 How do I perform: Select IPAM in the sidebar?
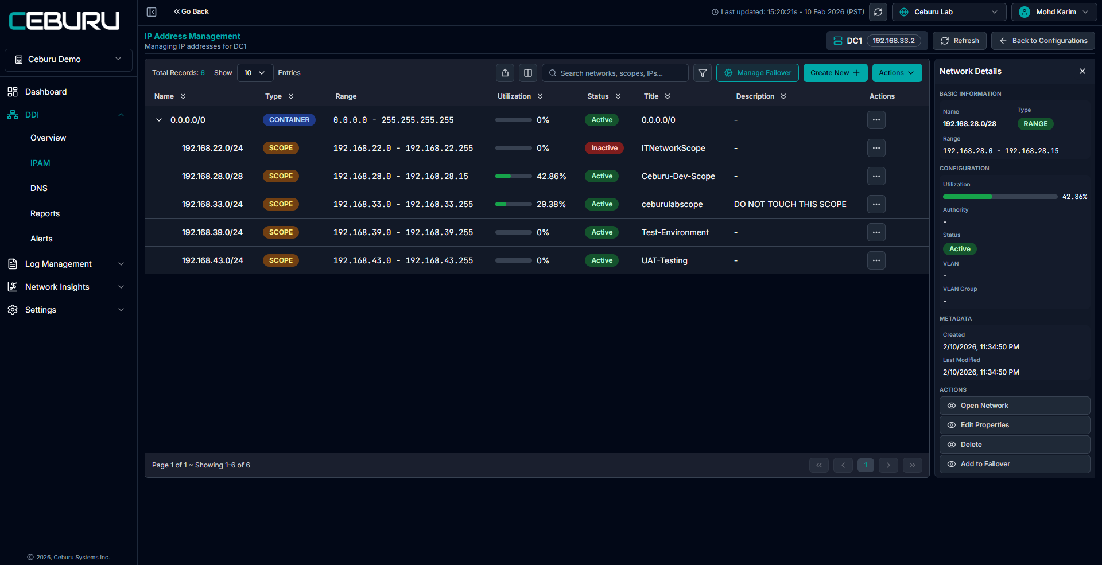click(40, 163)
